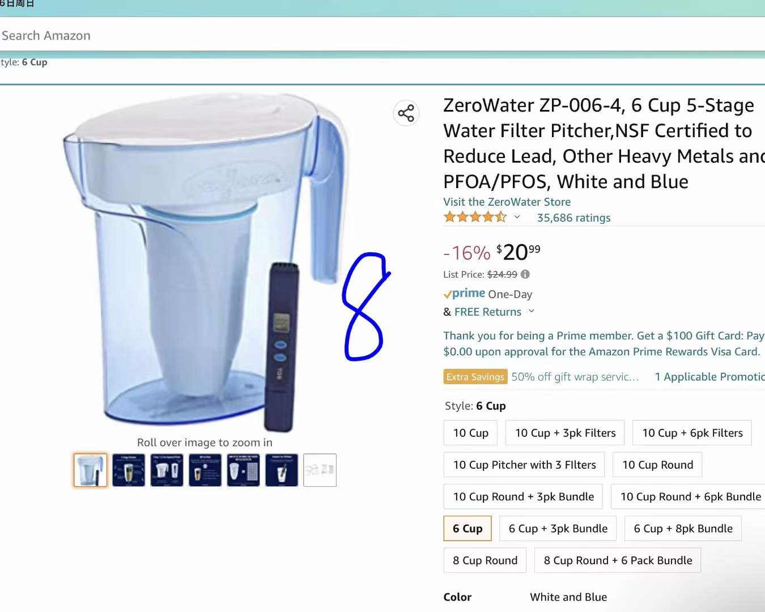Pick the 10 Cup + 6pk Filters style

(692, 433)
